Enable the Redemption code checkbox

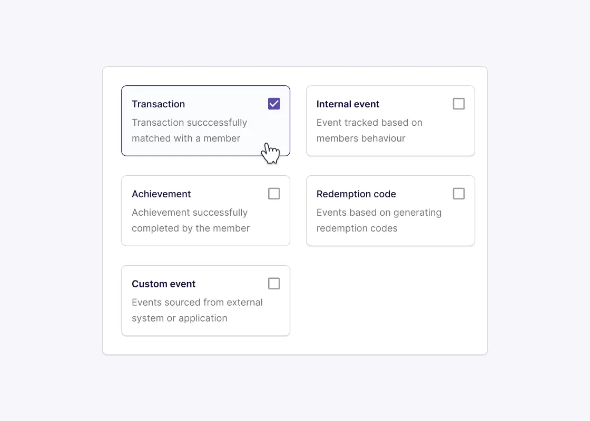[458, 193]
